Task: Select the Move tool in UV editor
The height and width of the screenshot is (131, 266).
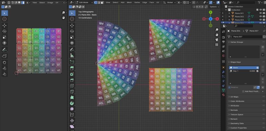Action: [x=5, y=26]
